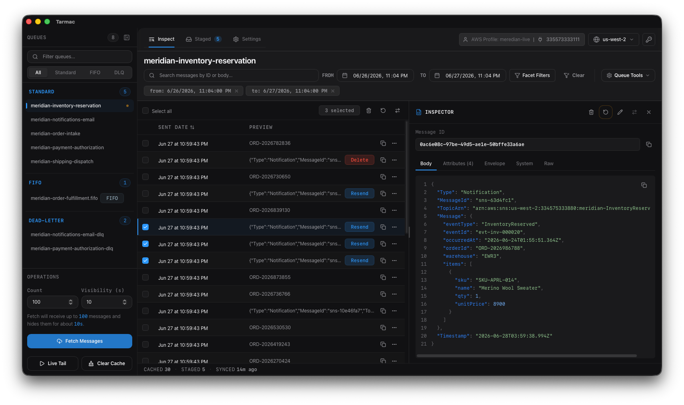Image resolution: width=684 pixels, height=405 pixels.
Task: Click the Fetch Messages button
Action: (x=80, y=341)
